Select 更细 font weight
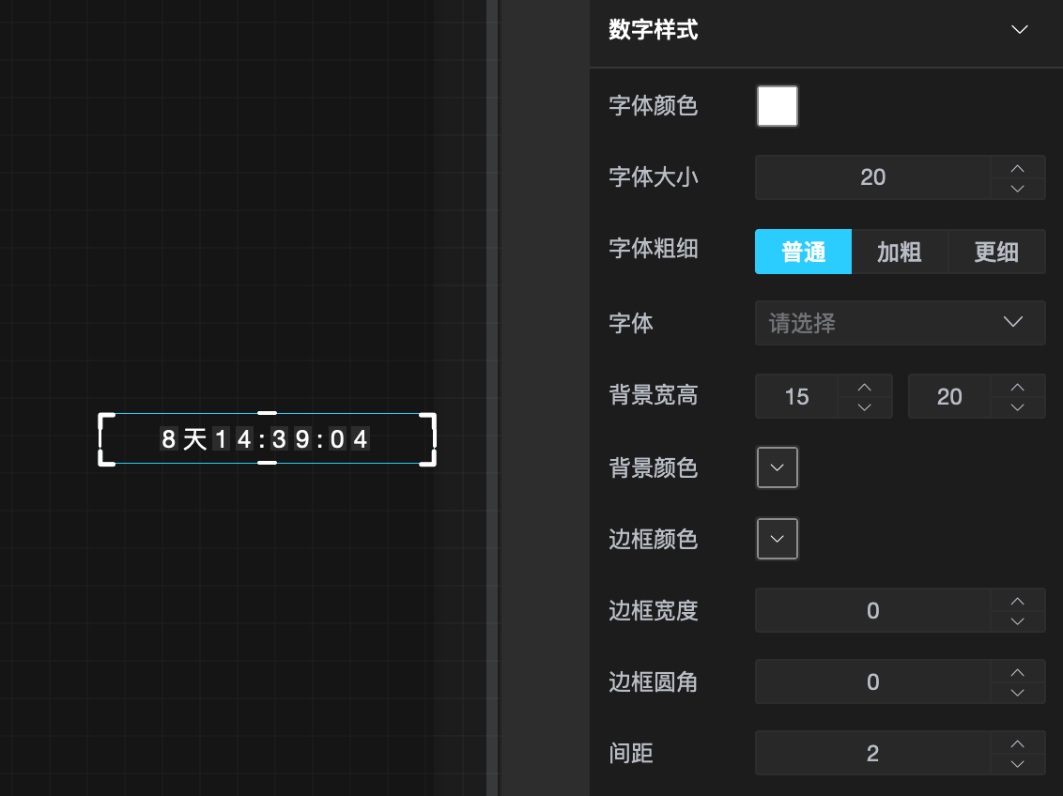 coord(996,252)
